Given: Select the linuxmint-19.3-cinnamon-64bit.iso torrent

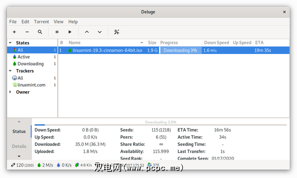Looking at the screenshot, I should pyautogui.click(x=107, y=50).
